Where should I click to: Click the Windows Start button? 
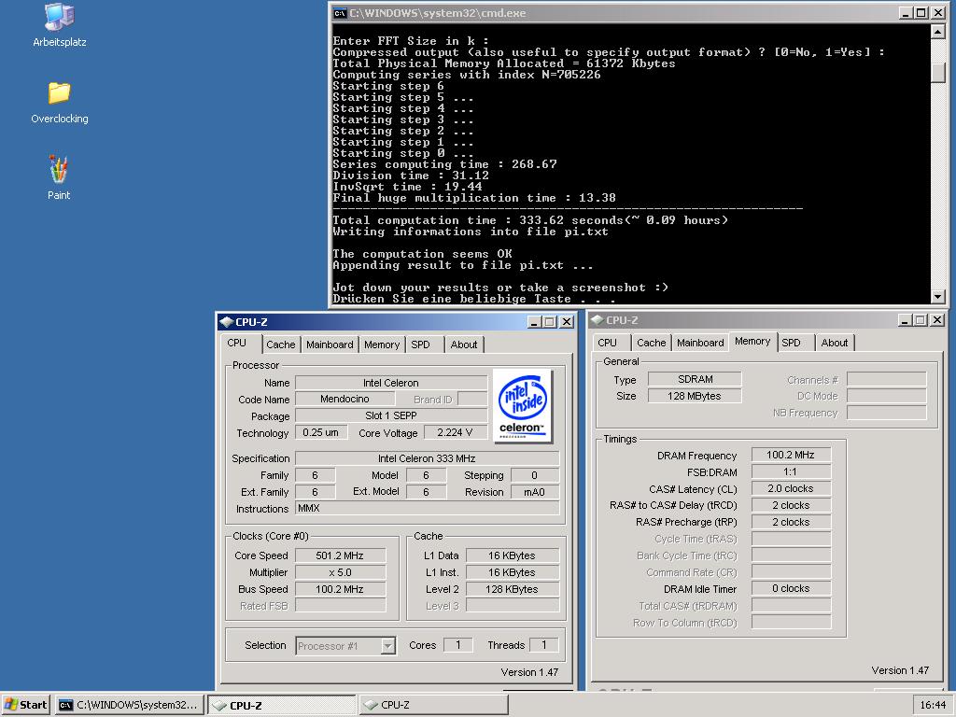25,705
